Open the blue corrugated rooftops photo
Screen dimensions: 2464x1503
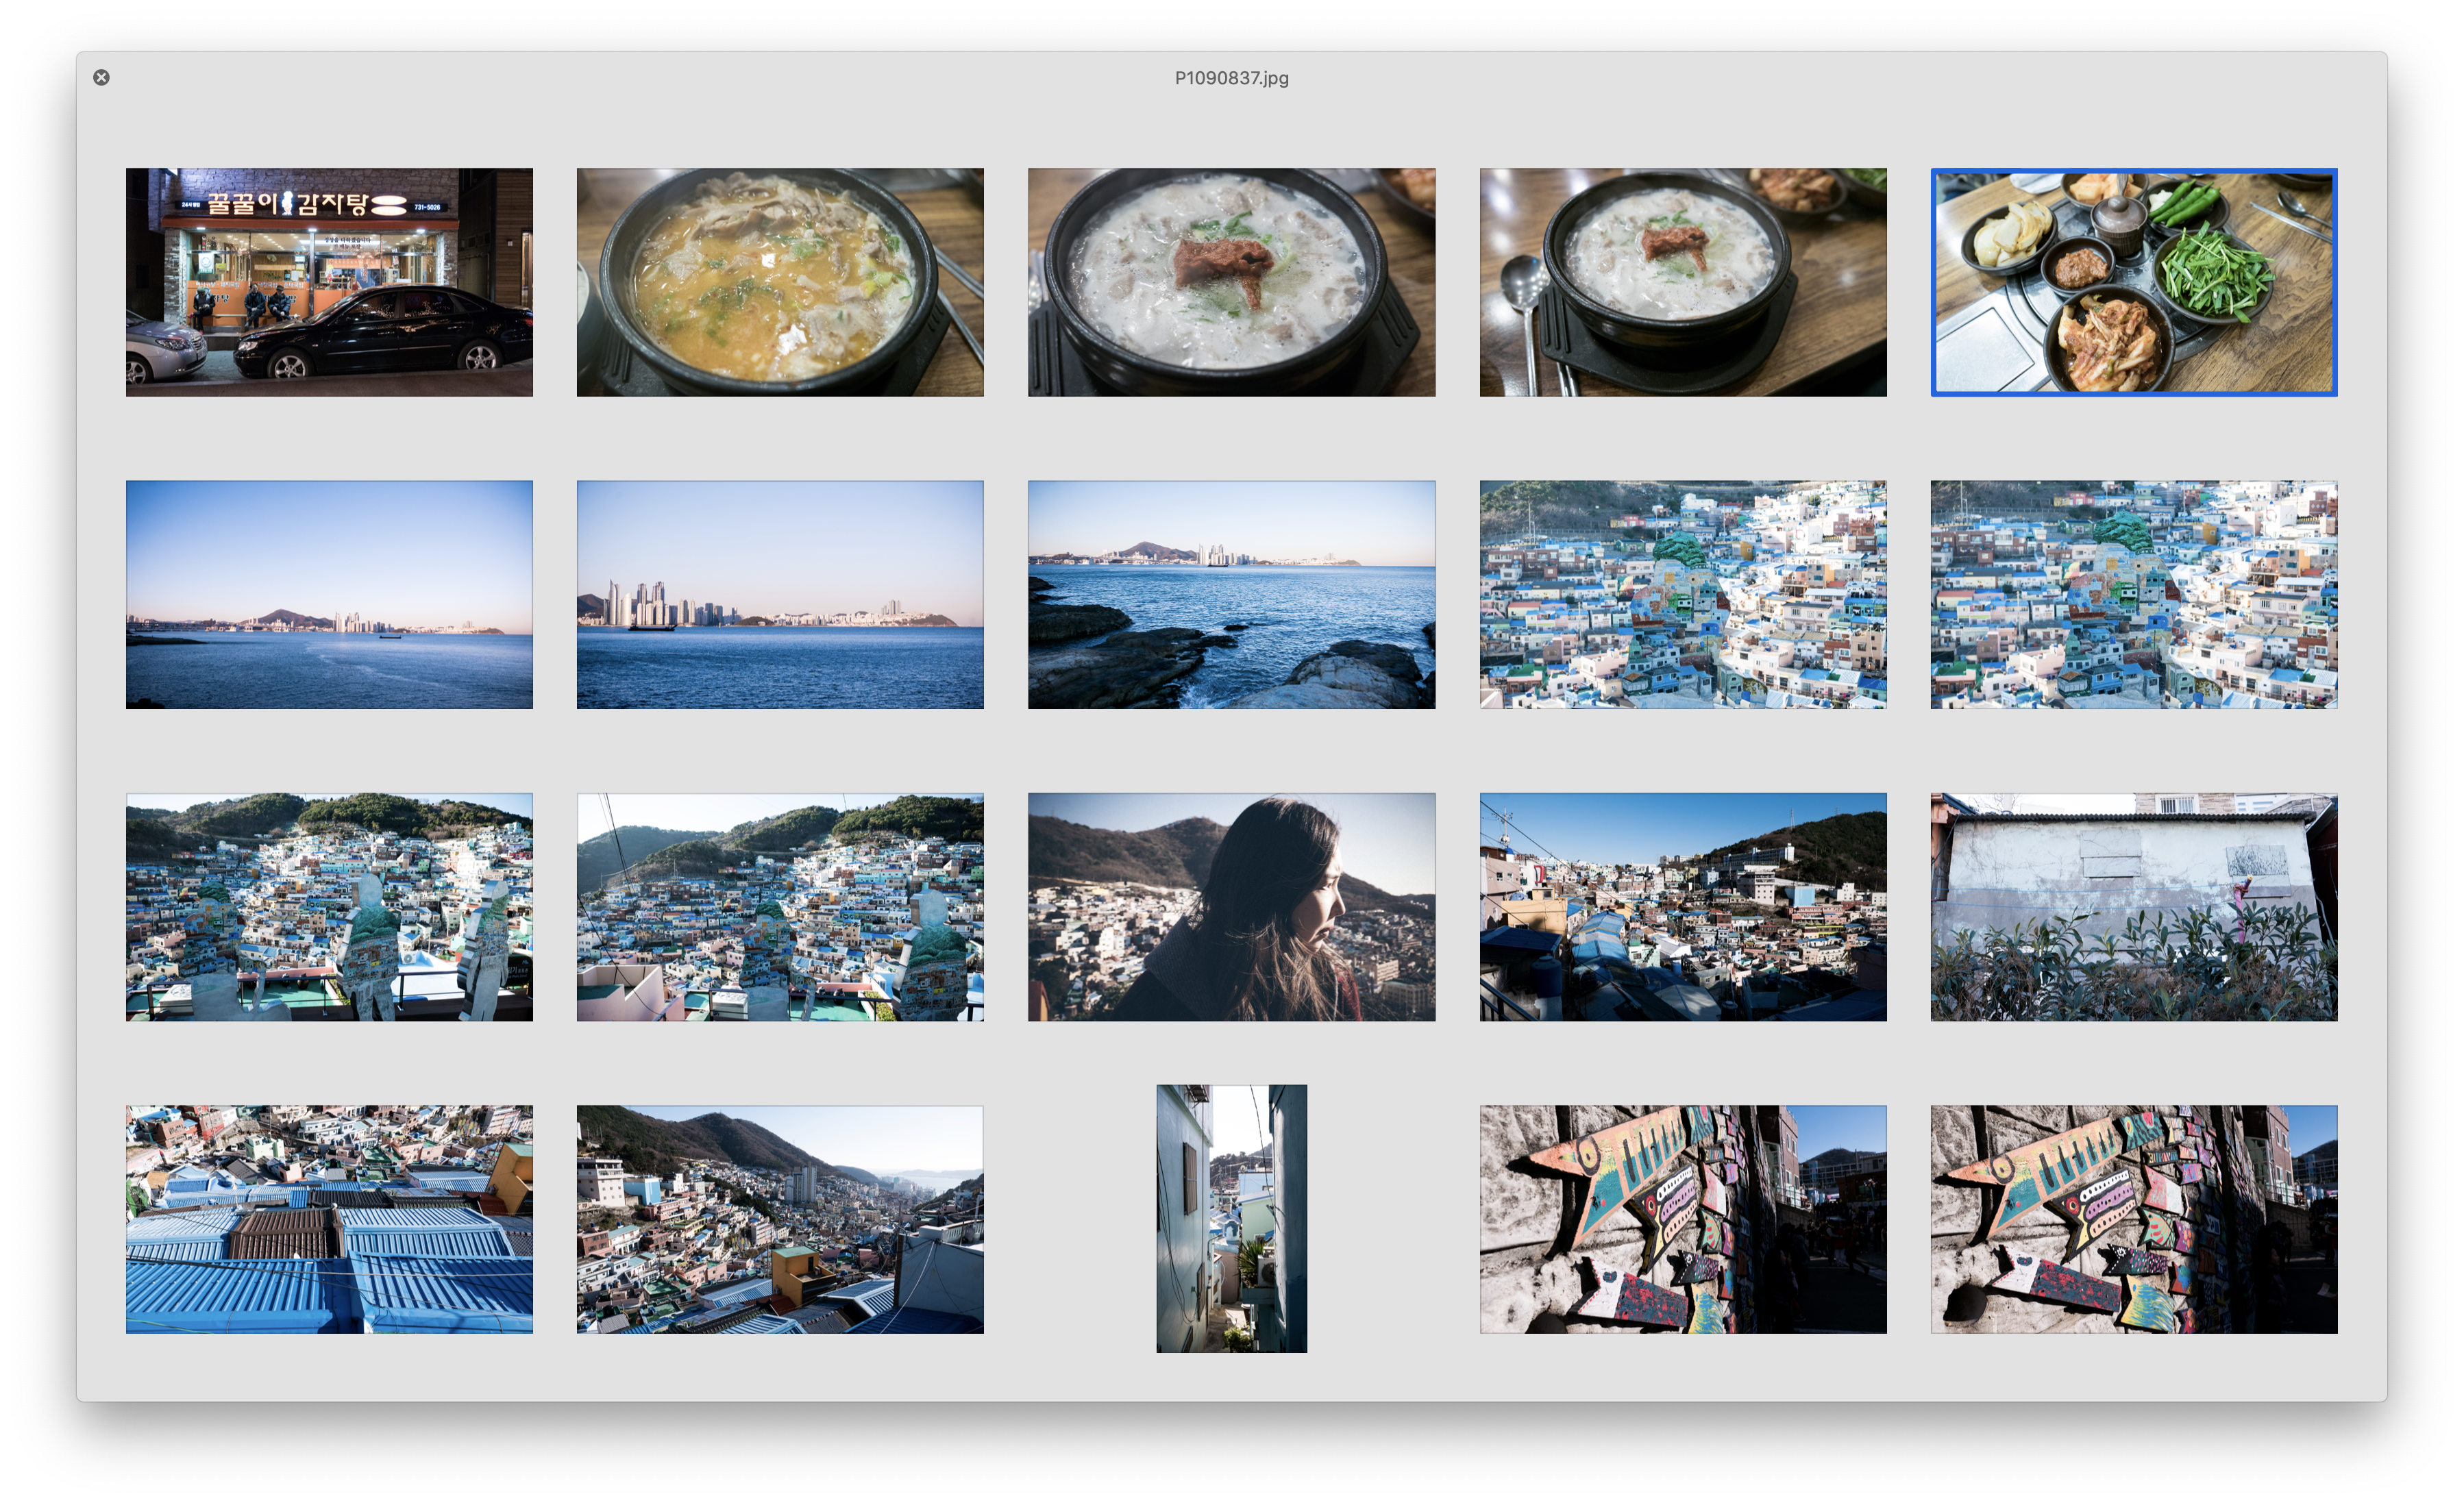(x=329, y=1219)
